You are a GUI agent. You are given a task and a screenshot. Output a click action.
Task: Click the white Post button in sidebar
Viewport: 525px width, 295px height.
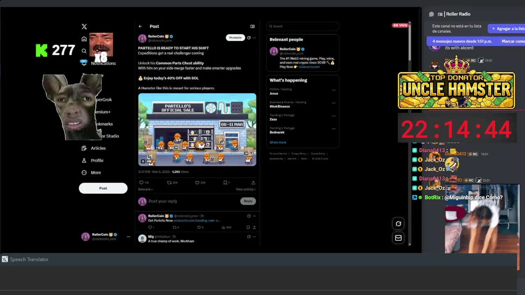(x=103, y=188)
